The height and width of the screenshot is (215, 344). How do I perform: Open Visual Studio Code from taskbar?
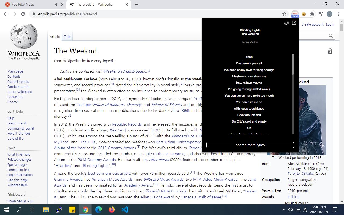[125, 210]
